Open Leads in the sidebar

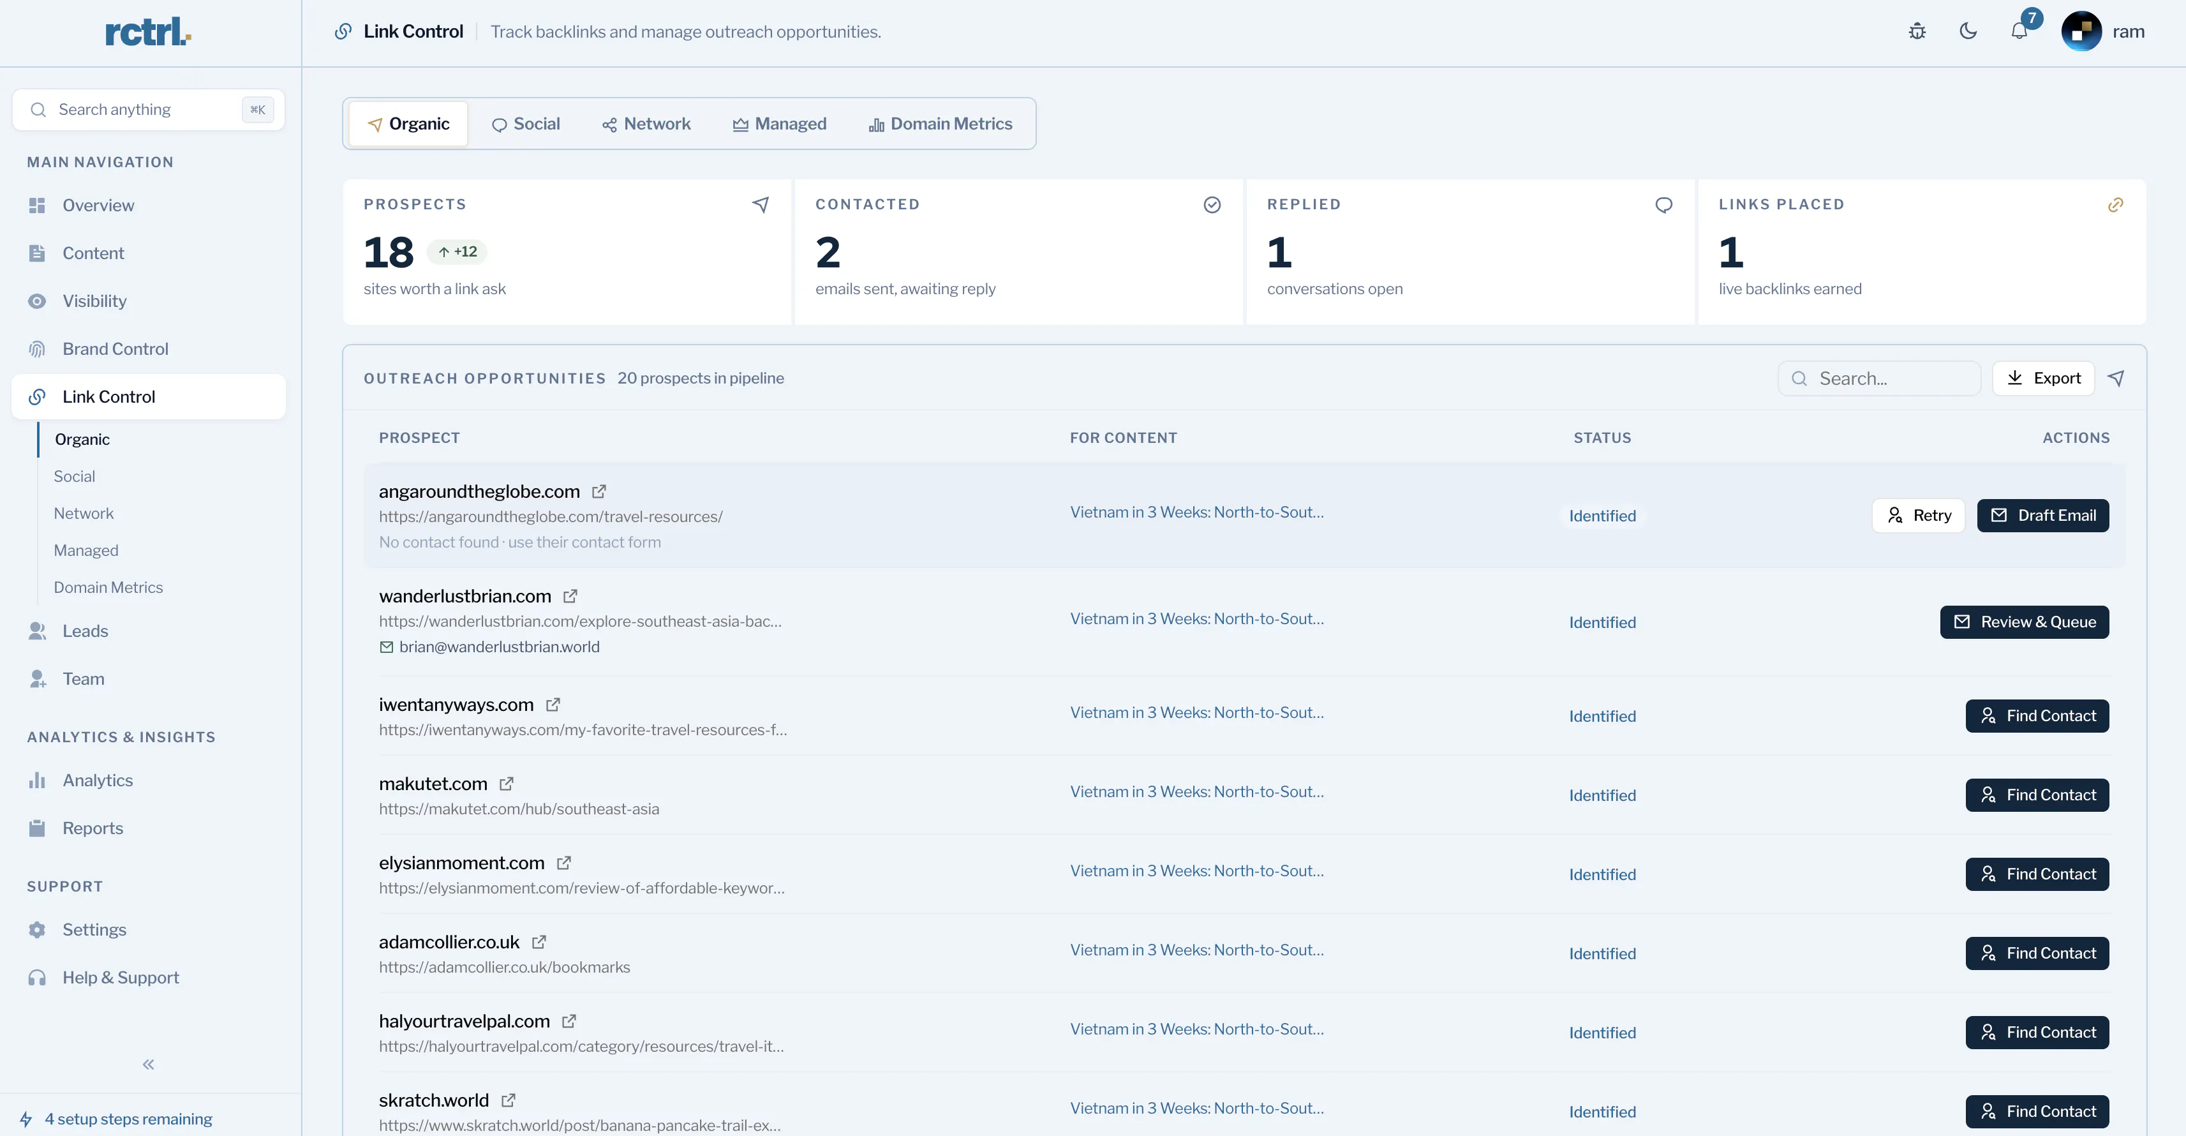coord(149,631)
